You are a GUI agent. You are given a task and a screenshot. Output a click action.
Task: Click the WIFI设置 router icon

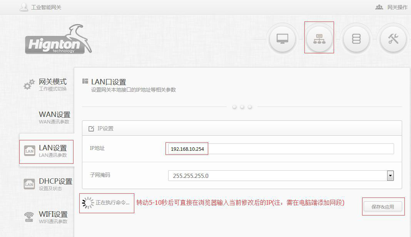pyautogui.click(x=29, y=217)
